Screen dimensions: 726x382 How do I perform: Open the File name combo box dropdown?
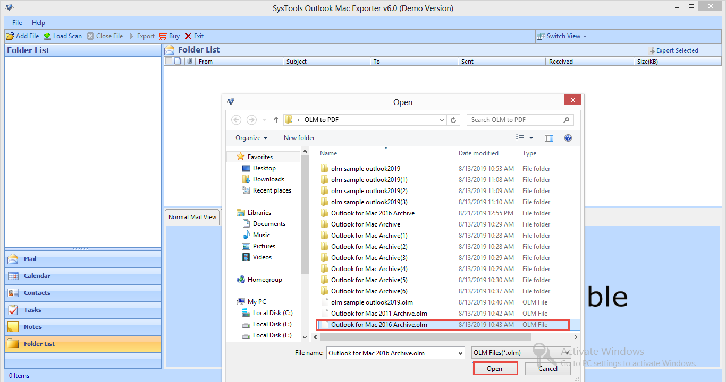click(460, 353)
